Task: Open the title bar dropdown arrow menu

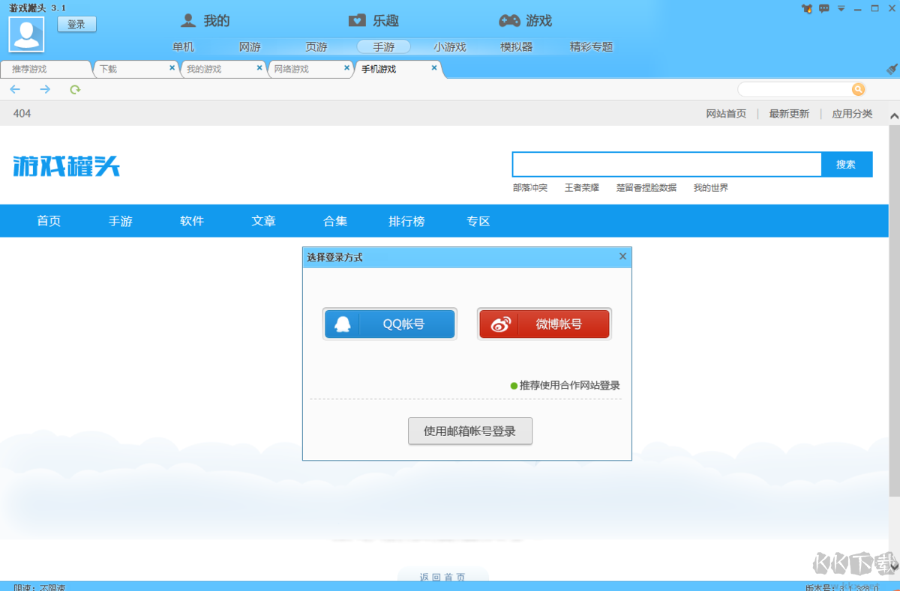Action: click(x=841, y=8)
